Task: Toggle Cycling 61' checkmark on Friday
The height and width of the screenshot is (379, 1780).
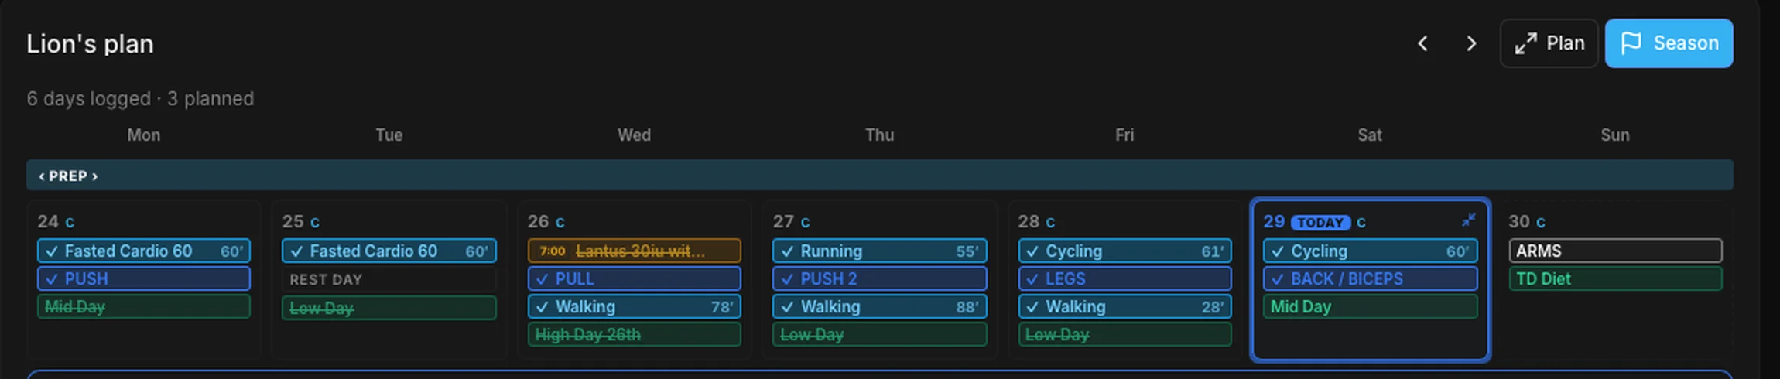Action: tap(1033, 251)
